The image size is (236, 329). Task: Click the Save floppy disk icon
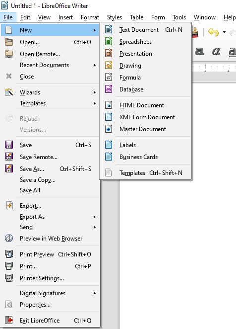click(x=9, y=145)
